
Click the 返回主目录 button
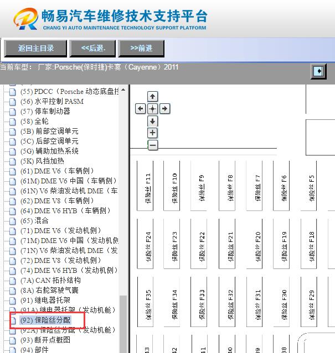[x=35, y=48]
